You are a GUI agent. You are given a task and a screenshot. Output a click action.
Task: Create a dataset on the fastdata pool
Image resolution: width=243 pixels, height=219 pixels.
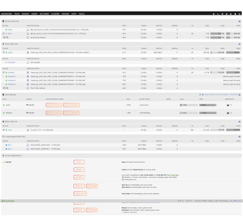[x=71, y=113]
